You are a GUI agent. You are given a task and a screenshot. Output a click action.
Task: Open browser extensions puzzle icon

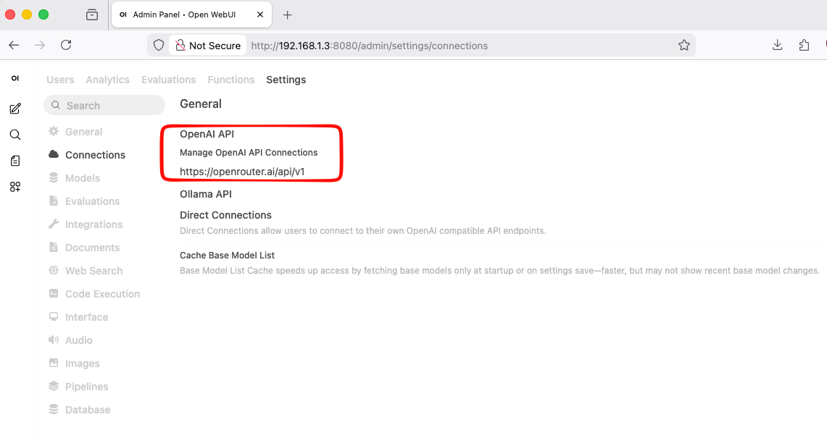(804, 46)
